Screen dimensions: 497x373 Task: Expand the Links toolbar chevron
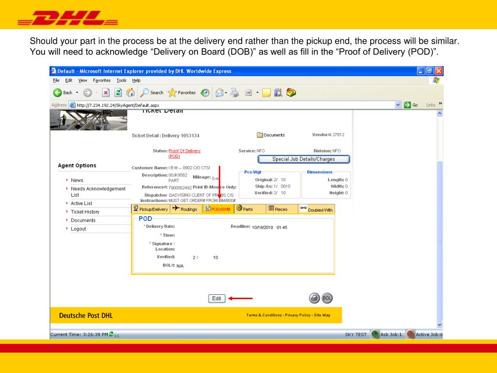(x=440, y=104)
